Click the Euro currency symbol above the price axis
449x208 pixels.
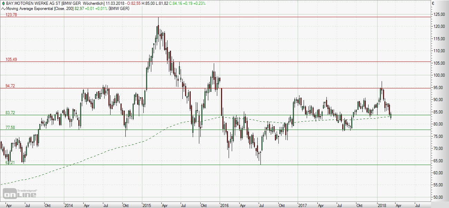433,3
